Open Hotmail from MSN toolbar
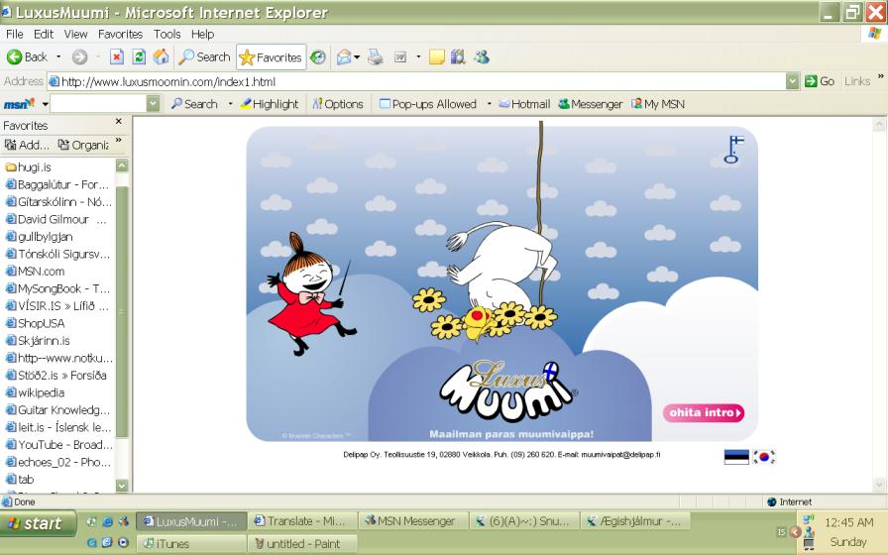The image size is (888, 555). [524, 104]
